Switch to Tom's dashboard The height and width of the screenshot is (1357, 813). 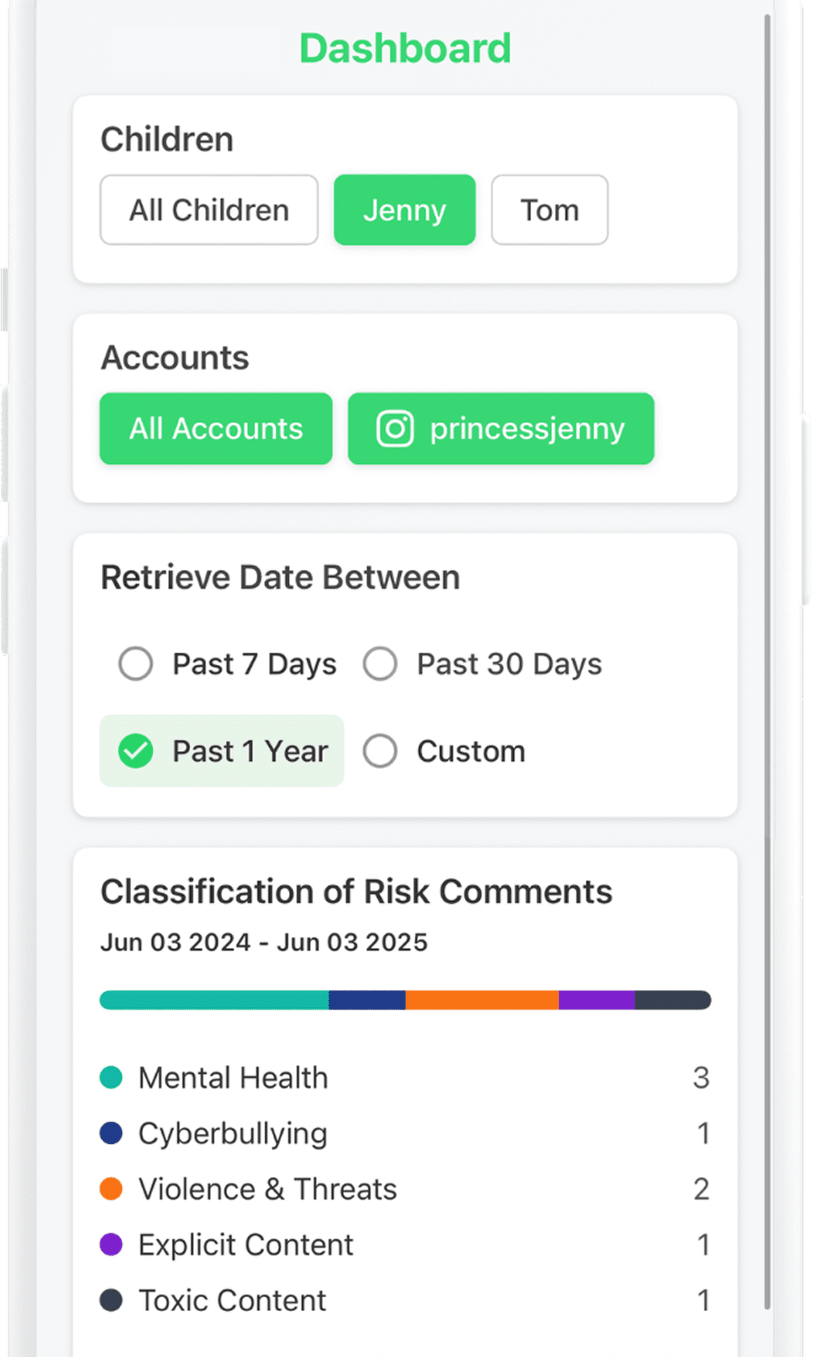tap(550, 210)
